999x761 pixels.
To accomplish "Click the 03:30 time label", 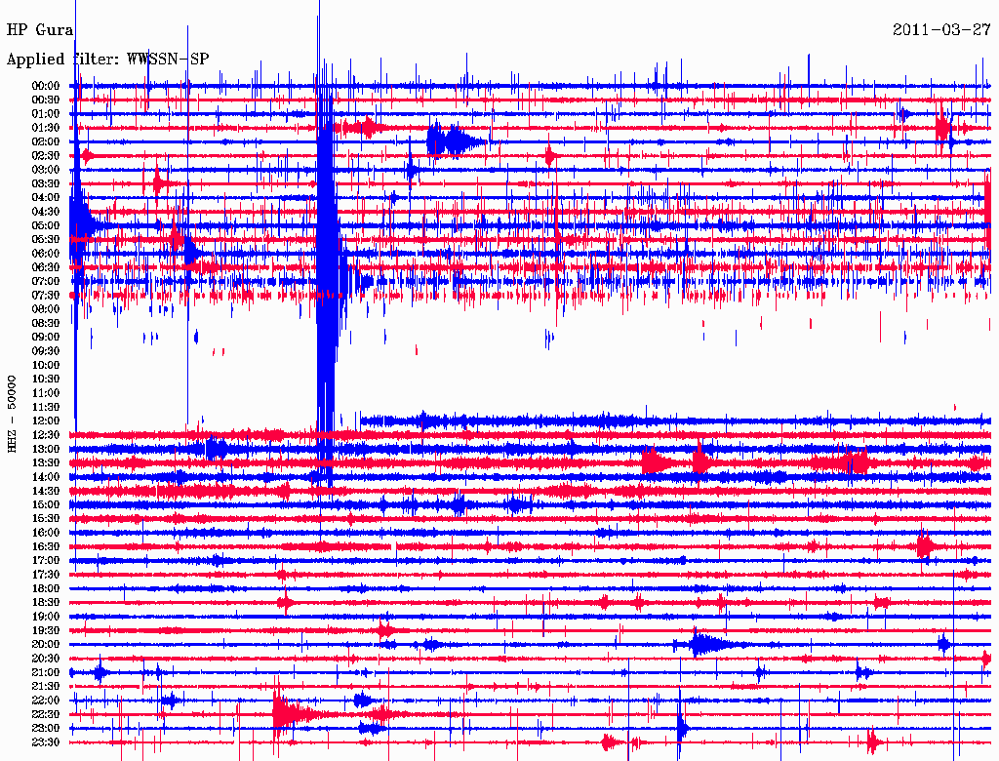I will coord(46,184).
